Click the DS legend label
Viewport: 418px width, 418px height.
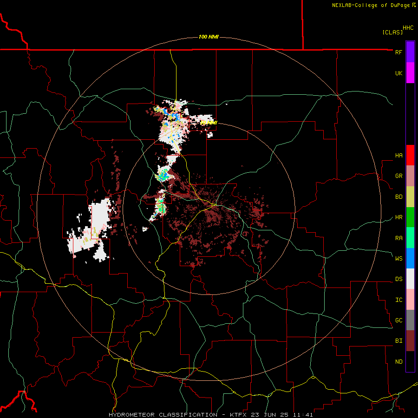point(398,279)
